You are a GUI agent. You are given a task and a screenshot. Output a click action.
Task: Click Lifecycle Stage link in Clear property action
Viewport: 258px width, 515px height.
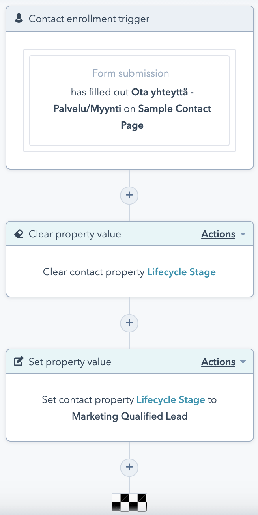tap(181, 272)
